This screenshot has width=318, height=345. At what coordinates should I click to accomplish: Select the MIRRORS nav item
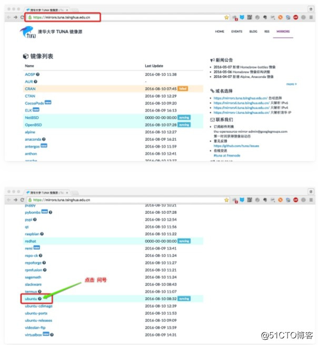pyautogui.click(x=283, y=32)
